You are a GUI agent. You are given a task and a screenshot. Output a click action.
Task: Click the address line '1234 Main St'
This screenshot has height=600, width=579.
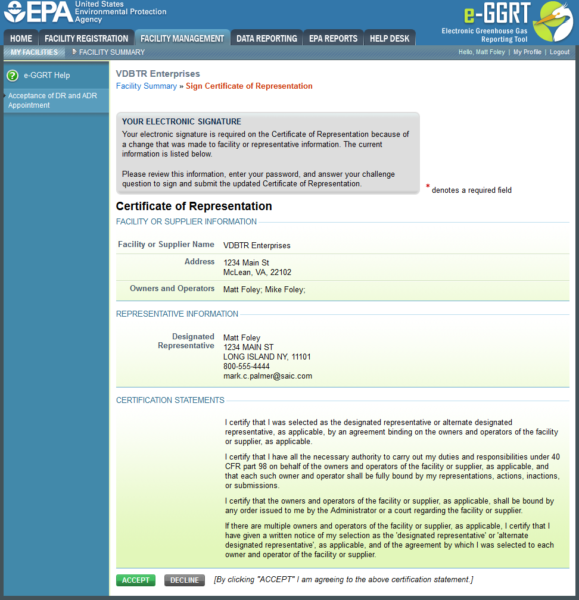tap(246, 263)
